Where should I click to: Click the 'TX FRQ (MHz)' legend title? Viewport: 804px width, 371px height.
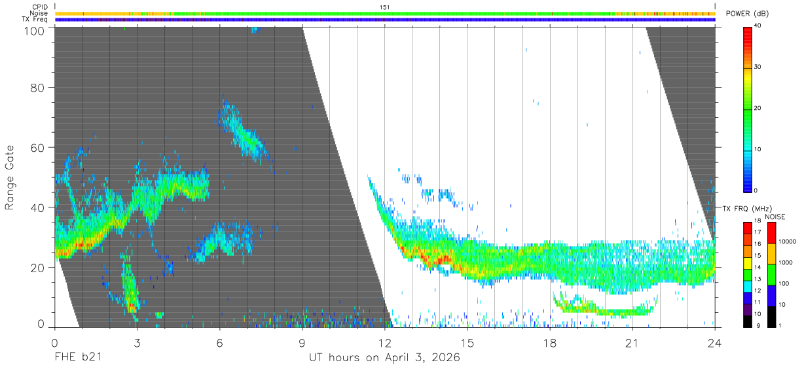(746, 208)
